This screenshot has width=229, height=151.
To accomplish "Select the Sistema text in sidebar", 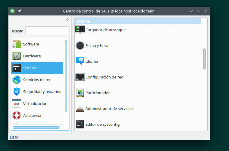I will click(30, 68).
